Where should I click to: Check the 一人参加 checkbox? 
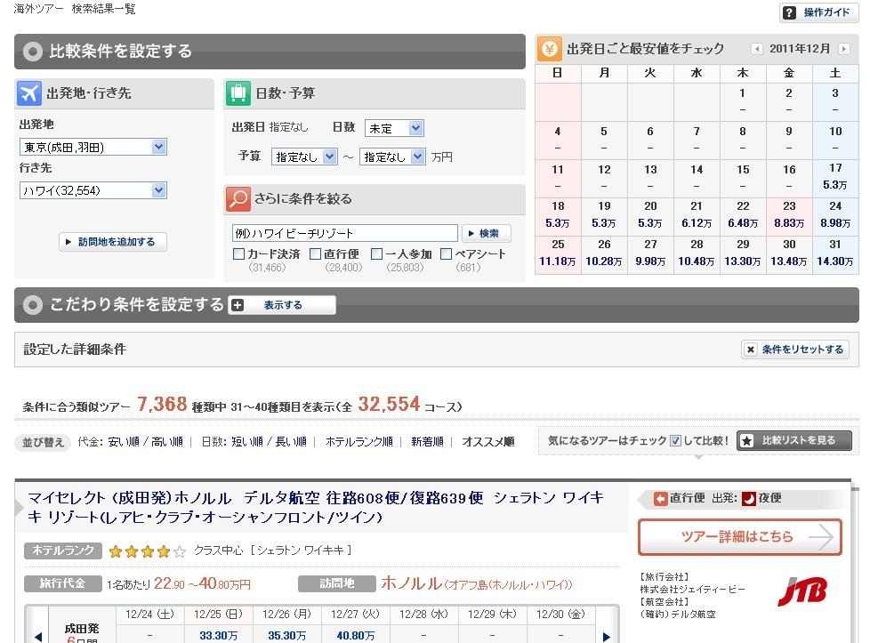(x=377, y=253)
